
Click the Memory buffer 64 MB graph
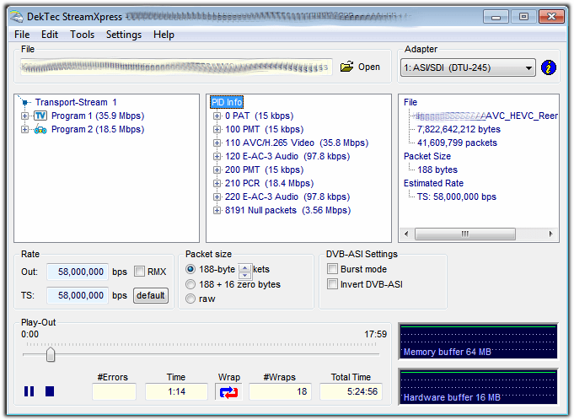(x=478, y=342)
